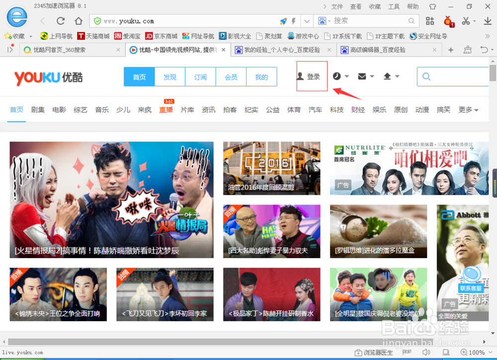
Task: Click the Youku logo
Action: click(x=49, y=77)
